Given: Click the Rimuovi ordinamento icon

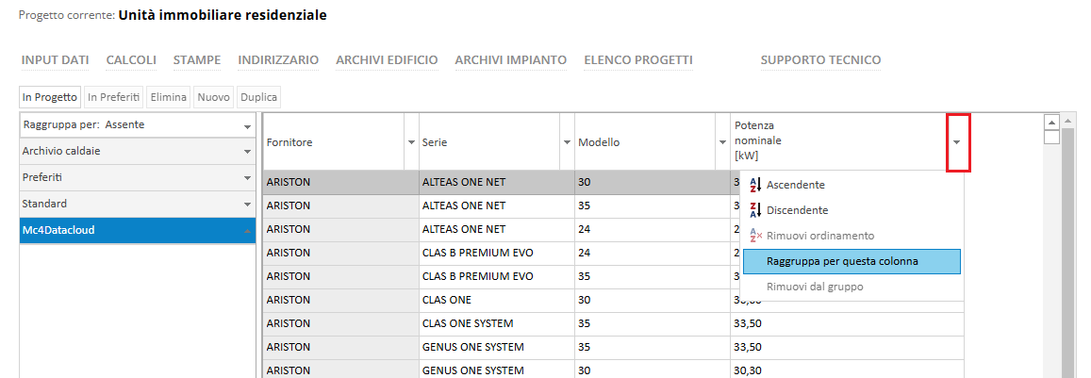Looking at the screenshot, I should [753, 236].
